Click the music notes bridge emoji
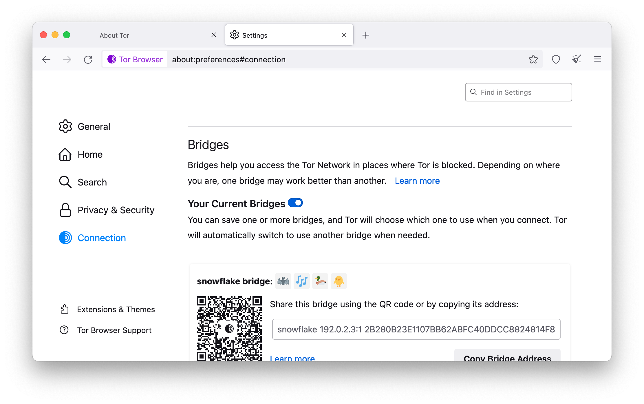This screenshot has height=404, width=644. point(302,281)
